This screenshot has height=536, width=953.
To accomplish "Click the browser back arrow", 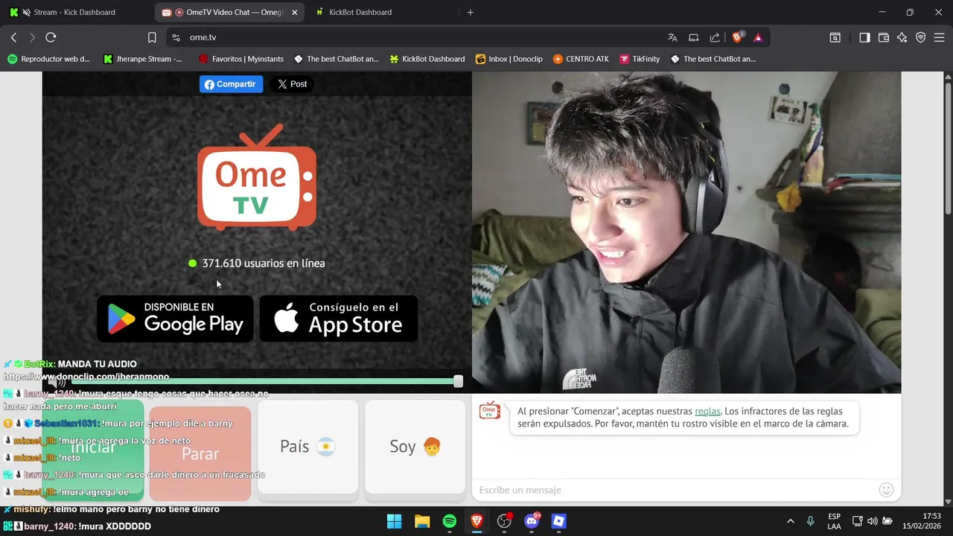I will click(x=13, y=37).
